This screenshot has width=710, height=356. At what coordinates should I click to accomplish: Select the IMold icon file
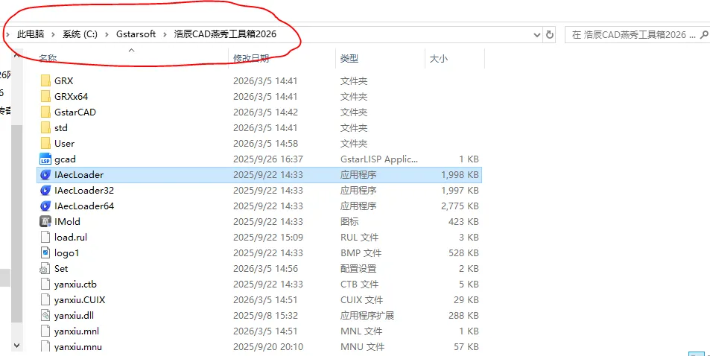45,221
